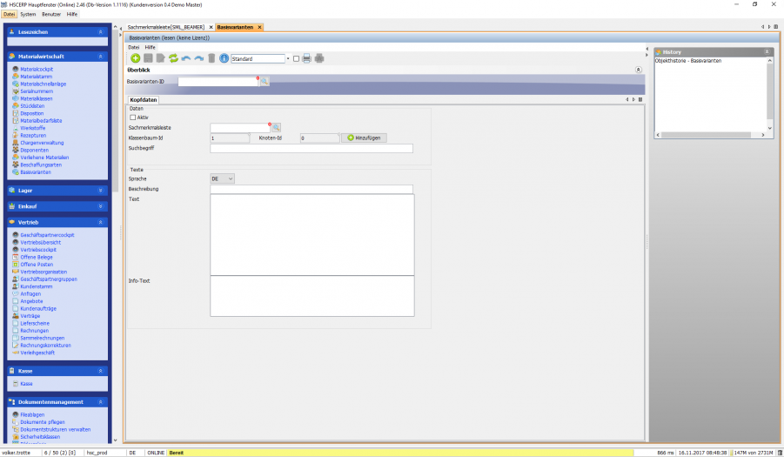The image size is (784, 457).
Task: Click the Suchbegriff input field
Action: click(312, 149)
